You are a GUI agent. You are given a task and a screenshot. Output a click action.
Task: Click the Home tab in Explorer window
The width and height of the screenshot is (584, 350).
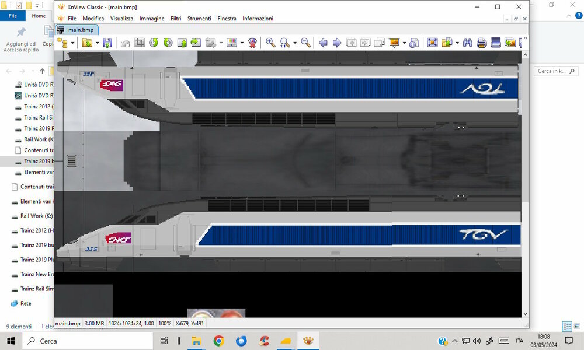tap(39, 16)
